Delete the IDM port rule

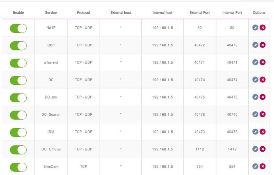click(x=263, y=132)
